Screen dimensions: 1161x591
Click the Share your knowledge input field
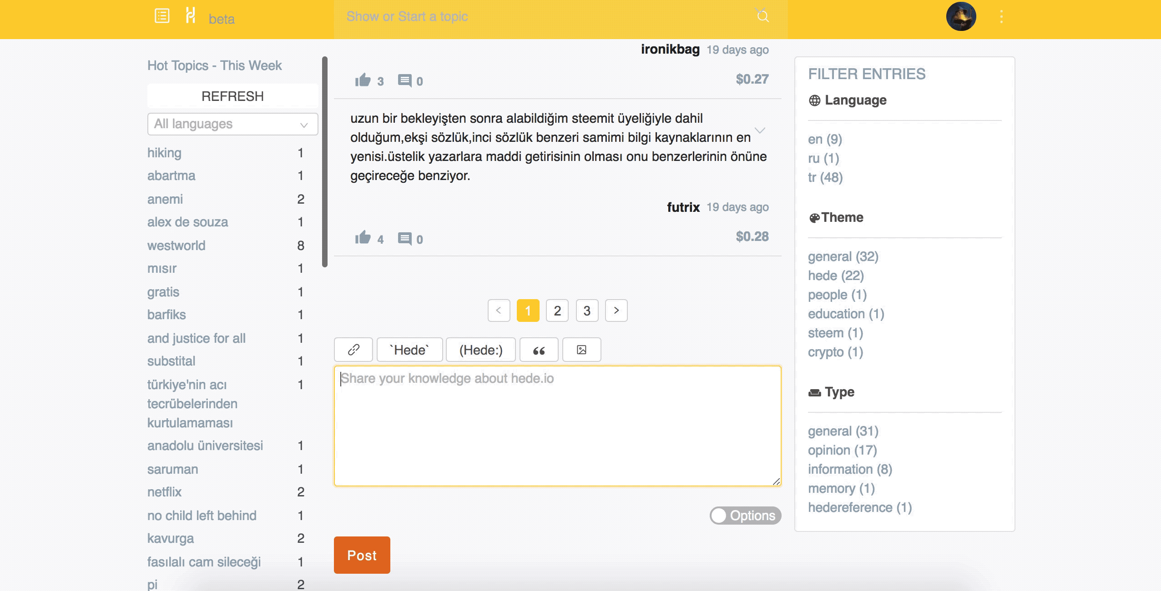pos(557,425)
